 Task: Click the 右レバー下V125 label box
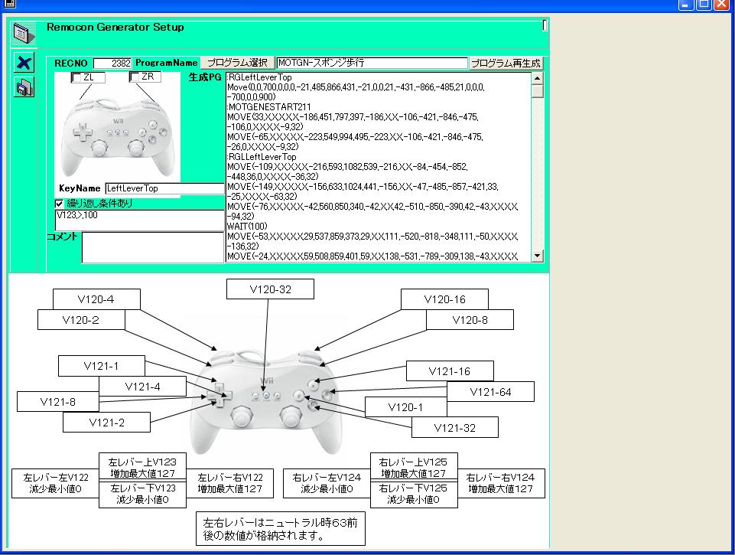pos(414,495)
